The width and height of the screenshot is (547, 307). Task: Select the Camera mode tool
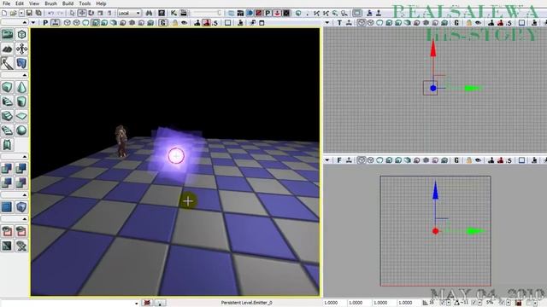[x=7, y=34]
